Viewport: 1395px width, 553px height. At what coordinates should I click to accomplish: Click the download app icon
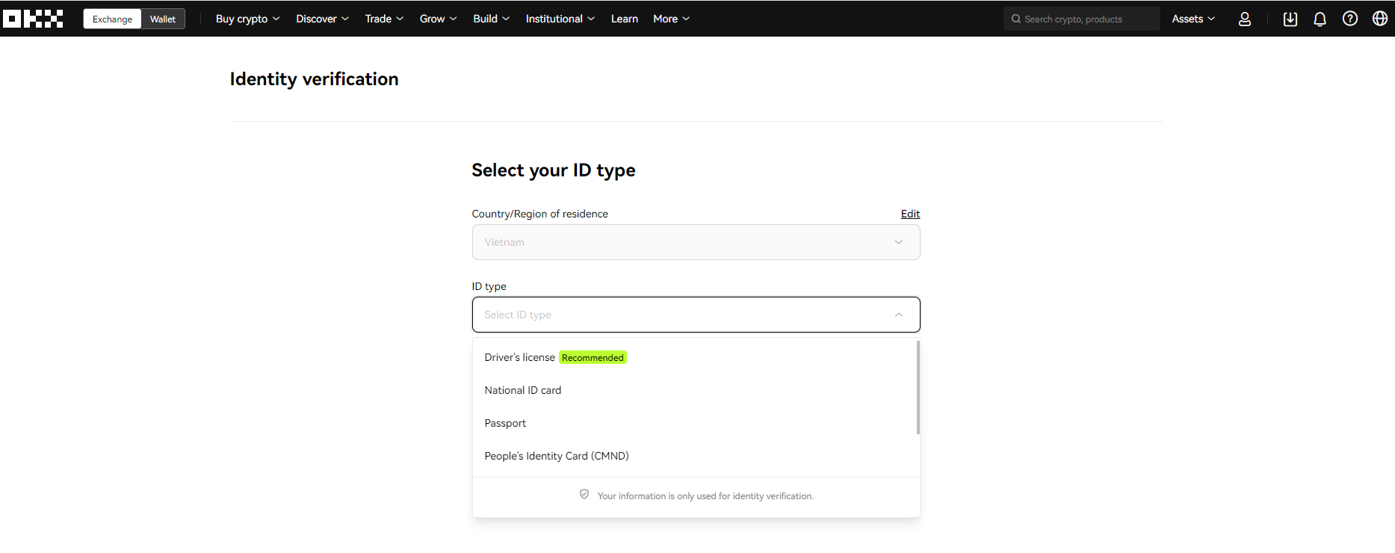click(1290, 19)
